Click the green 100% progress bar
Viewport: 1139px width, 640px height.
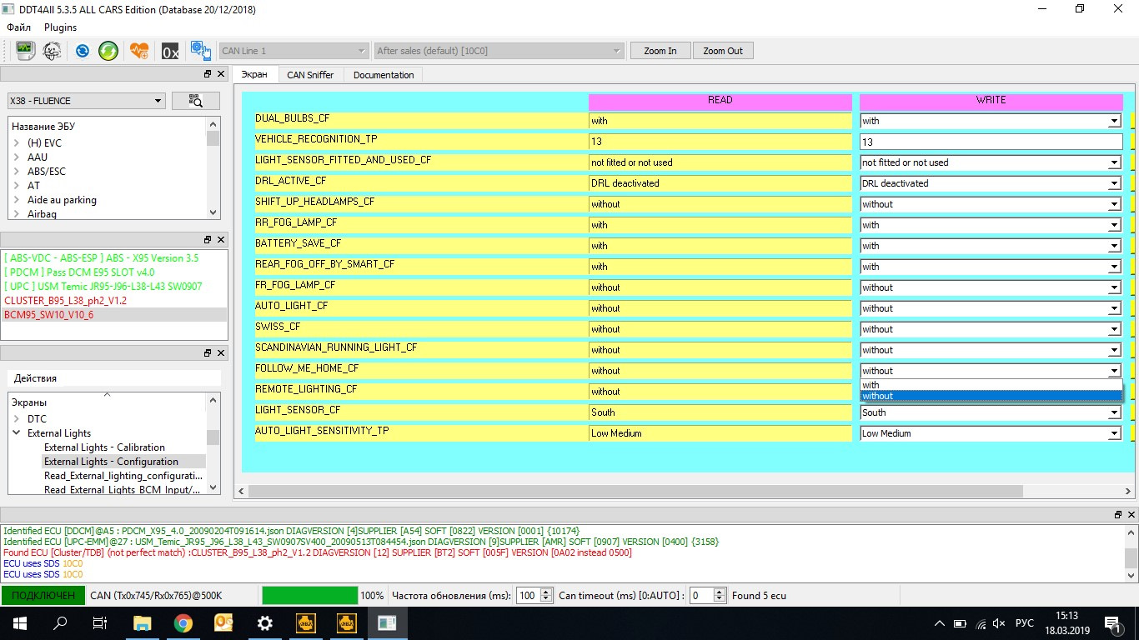click(309, 596)
